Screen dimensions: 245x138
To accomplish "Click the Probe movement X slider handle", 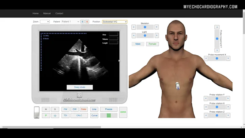I will tap(217, 58).
